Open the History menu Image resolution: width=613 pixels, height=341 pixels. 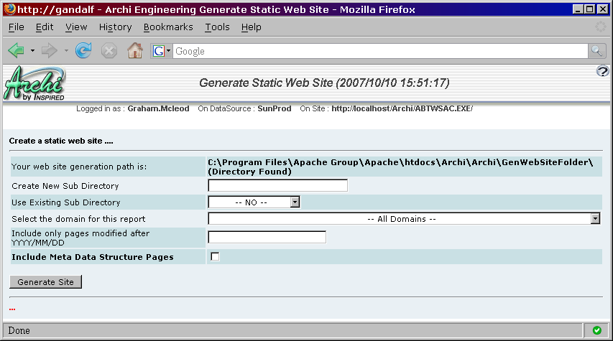(115, 27)
